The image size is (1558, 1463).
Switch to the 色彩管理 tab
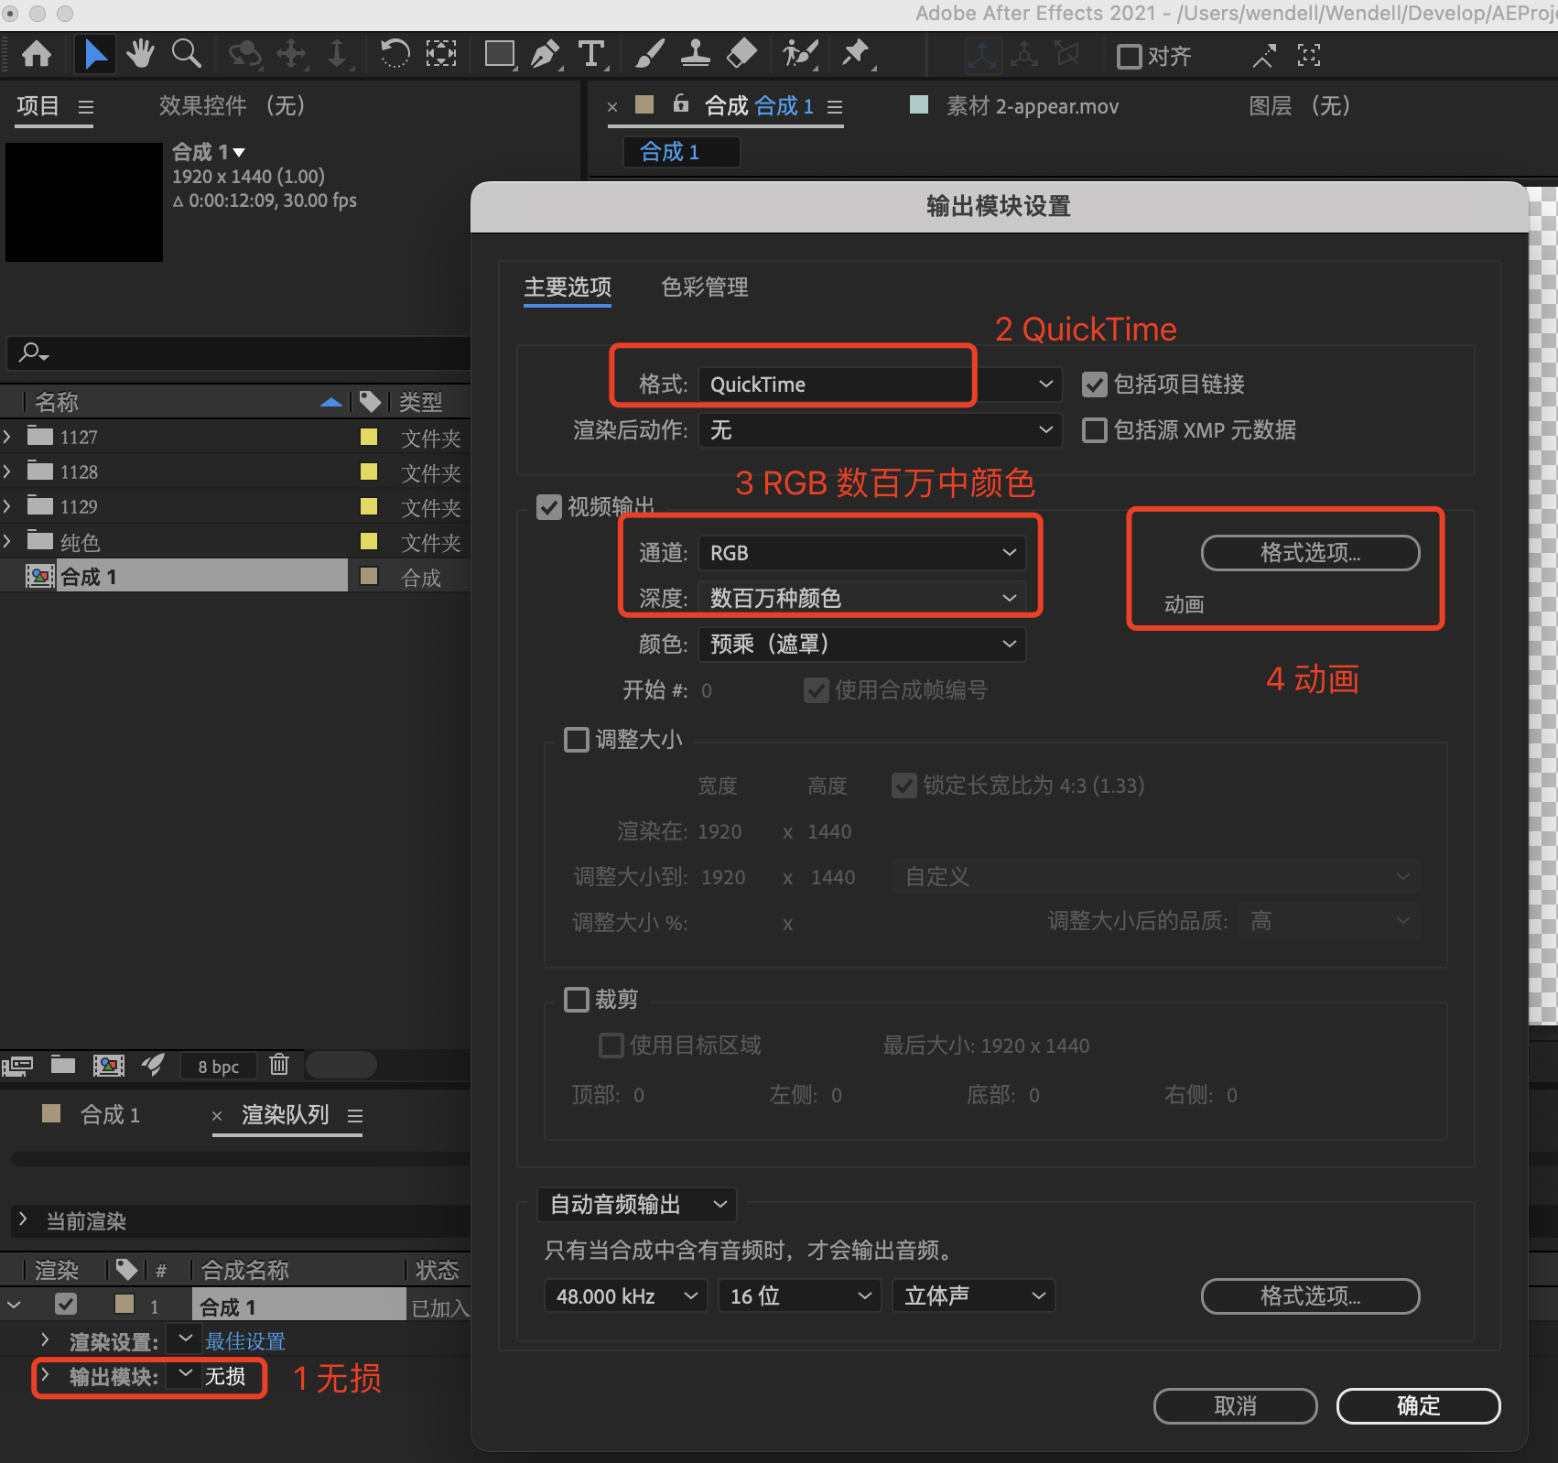[704, 287]
